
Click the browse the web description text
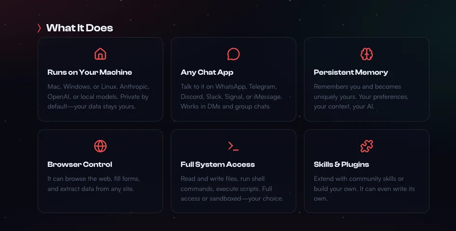coord(94,184)
